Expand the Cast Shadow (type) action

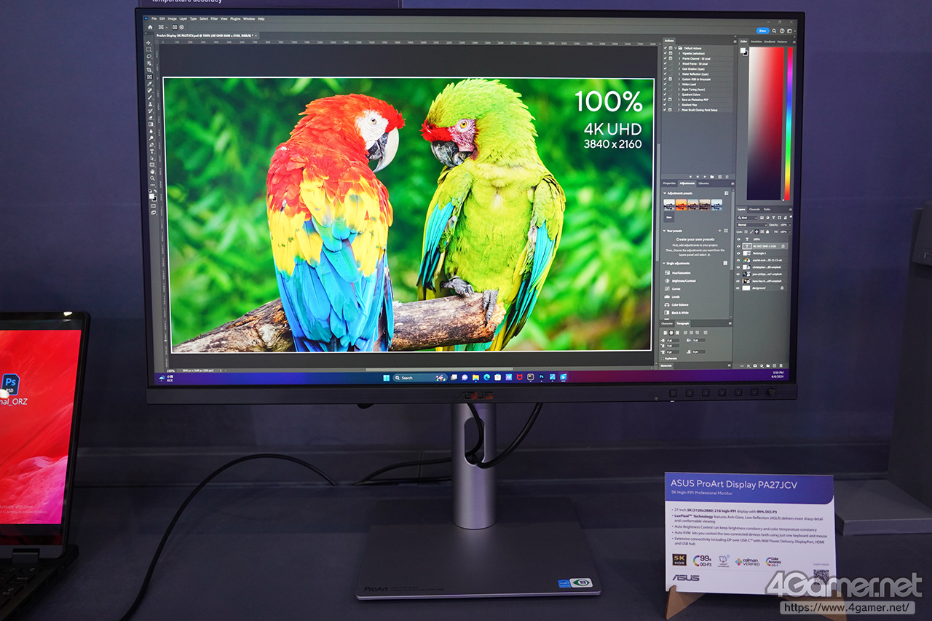pyautogui.click(x=678, y=68)
